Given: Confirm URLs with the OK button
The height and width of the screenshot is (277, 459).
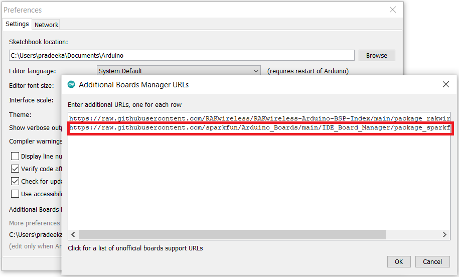Looking at the screenshot, I should pyautogui.click(x=399, y=261).
